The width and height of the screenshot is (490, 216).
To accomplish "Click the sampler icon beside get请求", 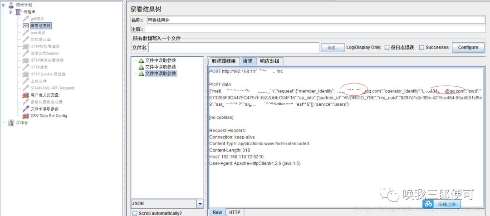I will (26, 19).
